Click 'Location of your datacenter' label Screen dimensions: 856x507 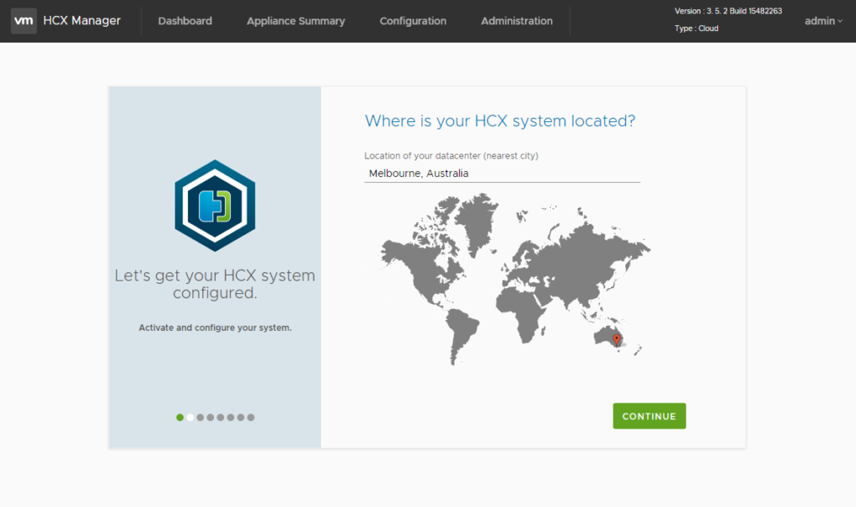pos(451,155)
